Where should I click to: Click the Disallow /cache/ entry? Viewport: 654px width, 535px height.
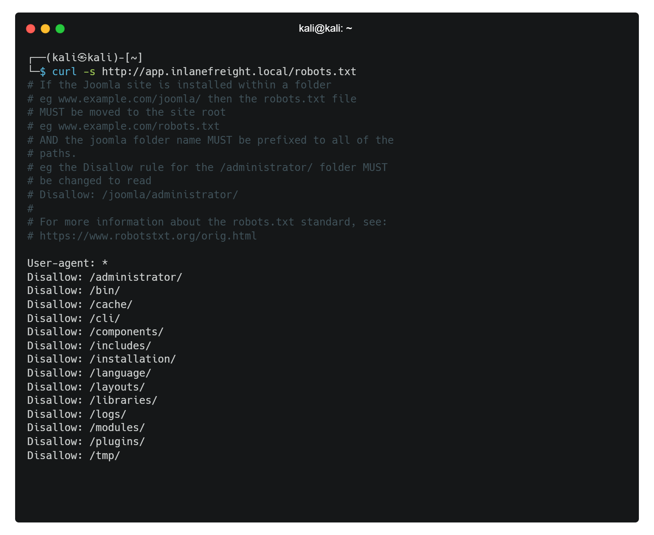click(x=80, y=304)
